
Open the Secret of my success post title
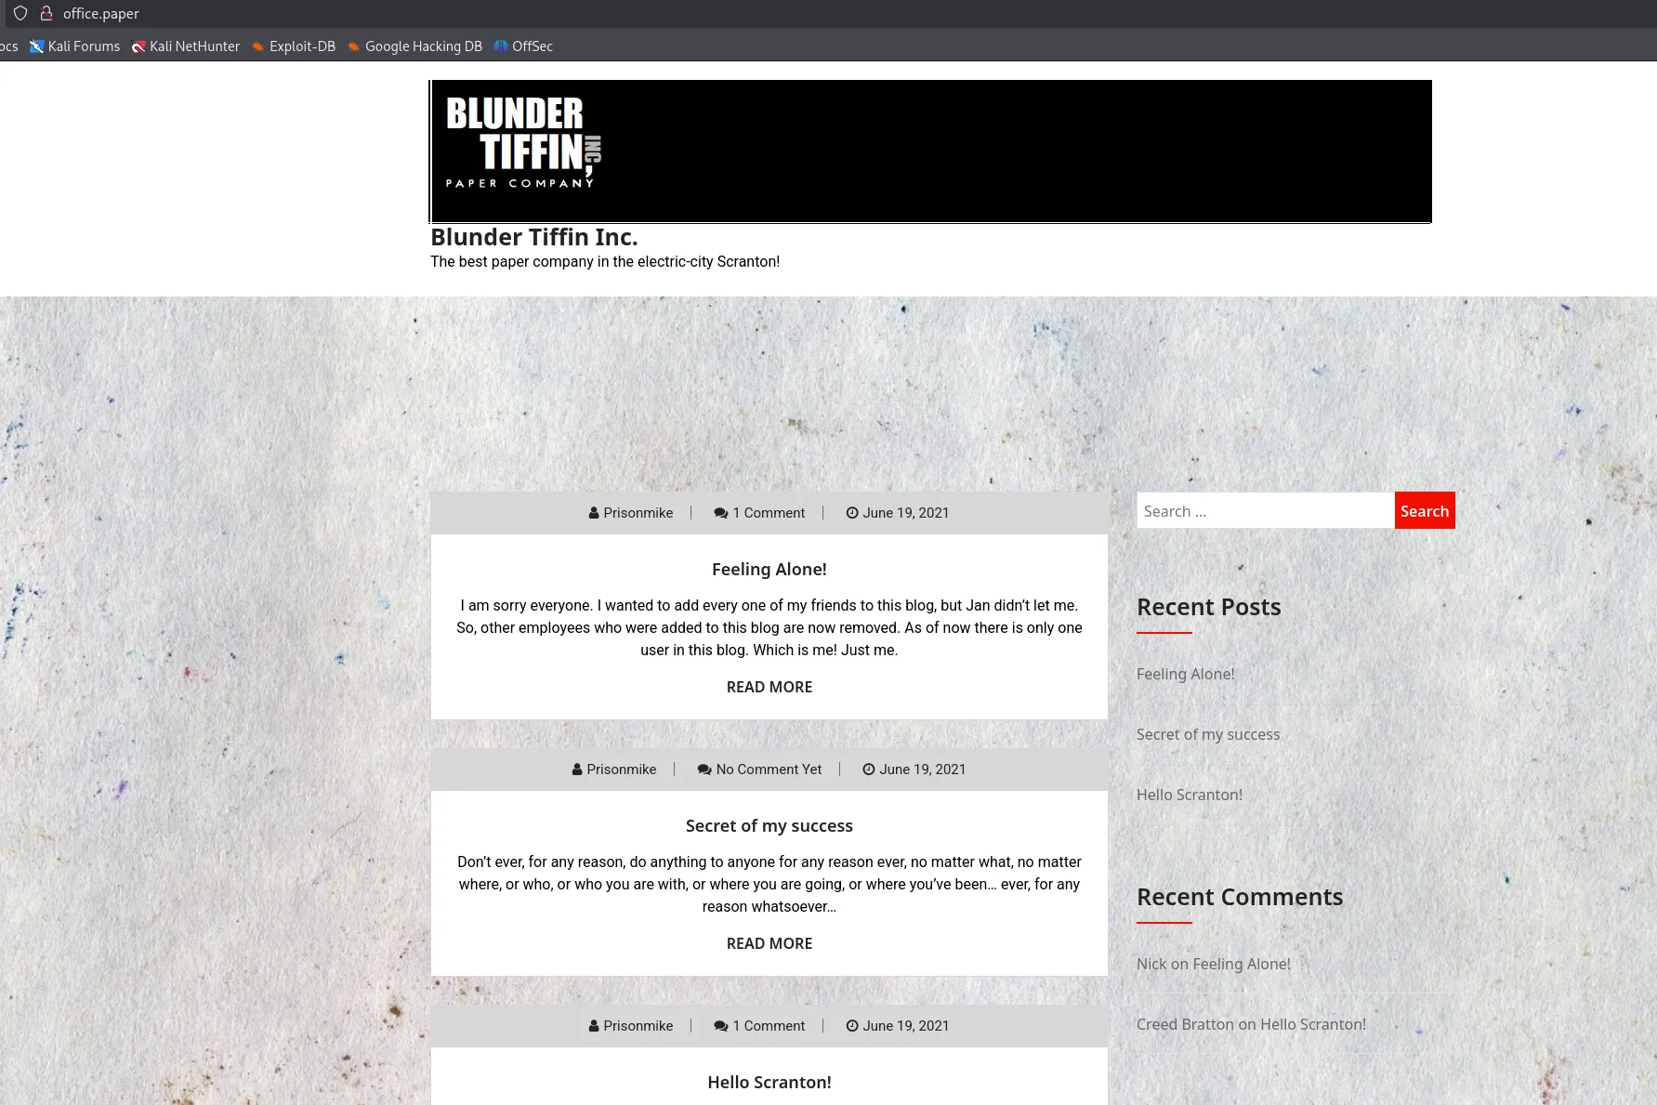(769, 825)
